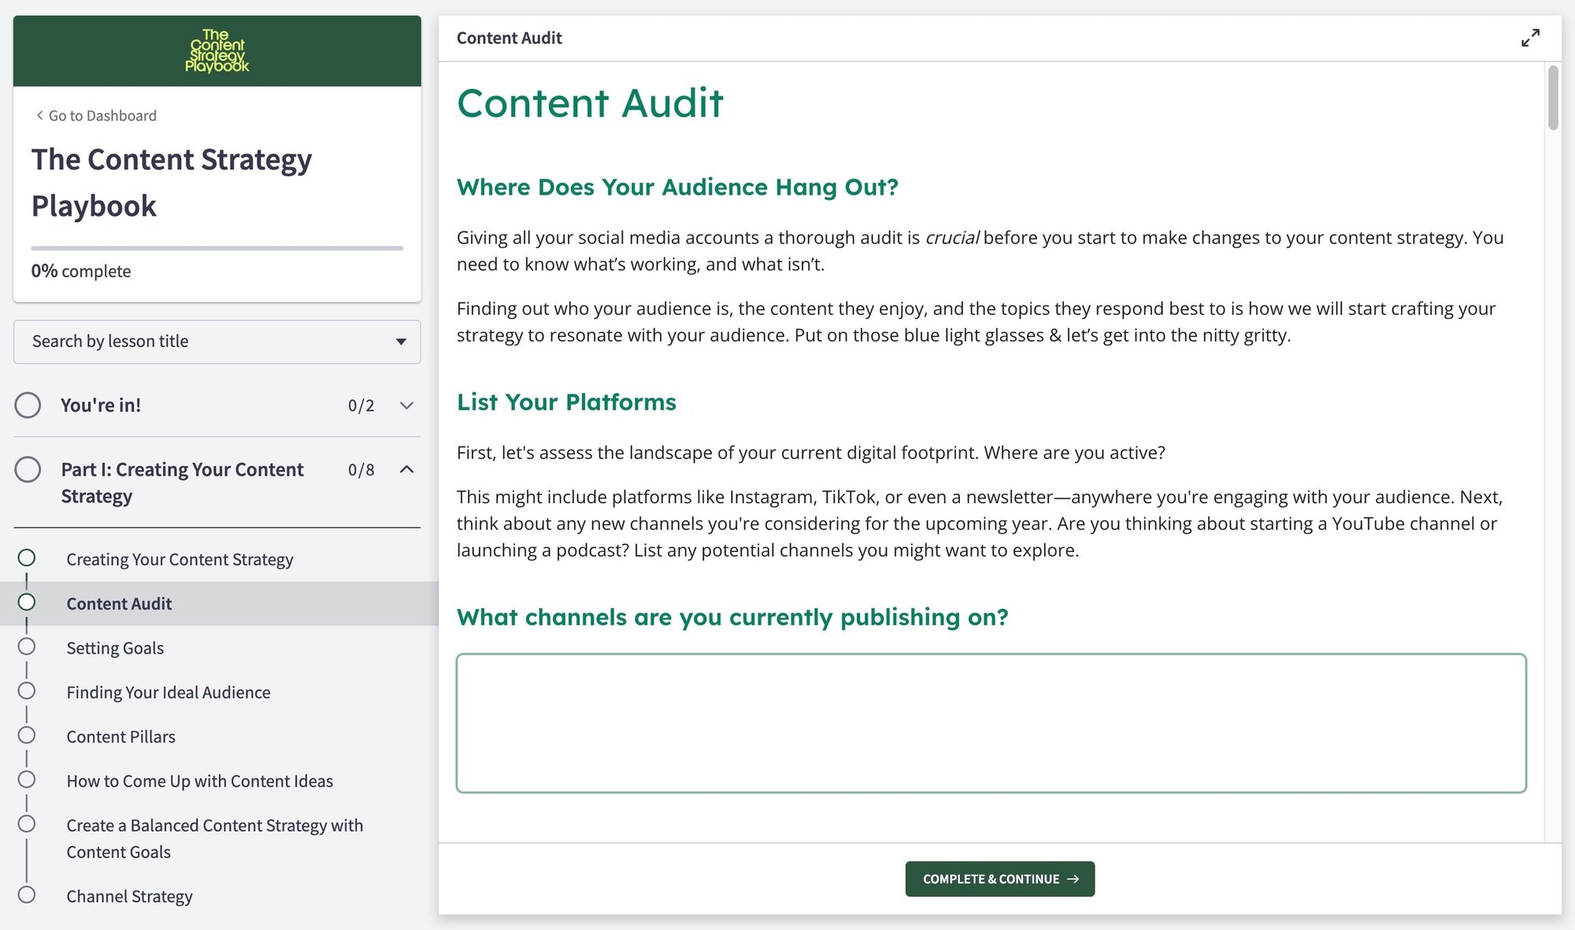
Task: Open the Channel Strategy lesson
Action: [129, 896]
